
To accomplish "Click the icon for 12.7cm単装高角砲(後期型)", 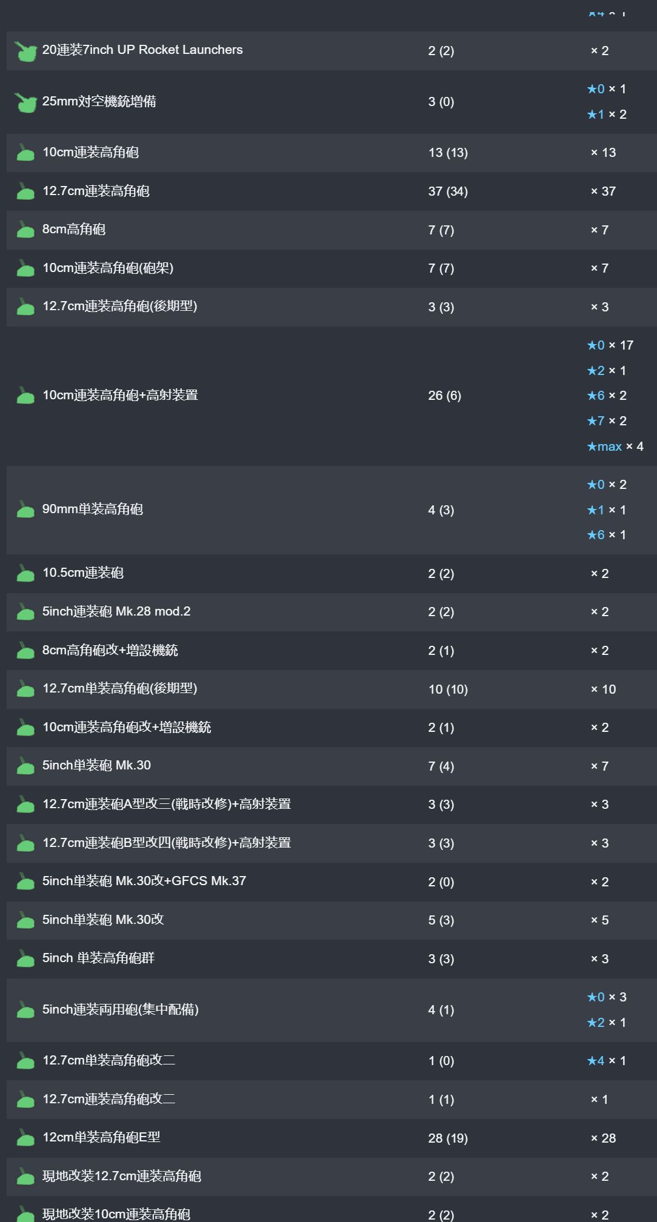I will click(25, 689).
